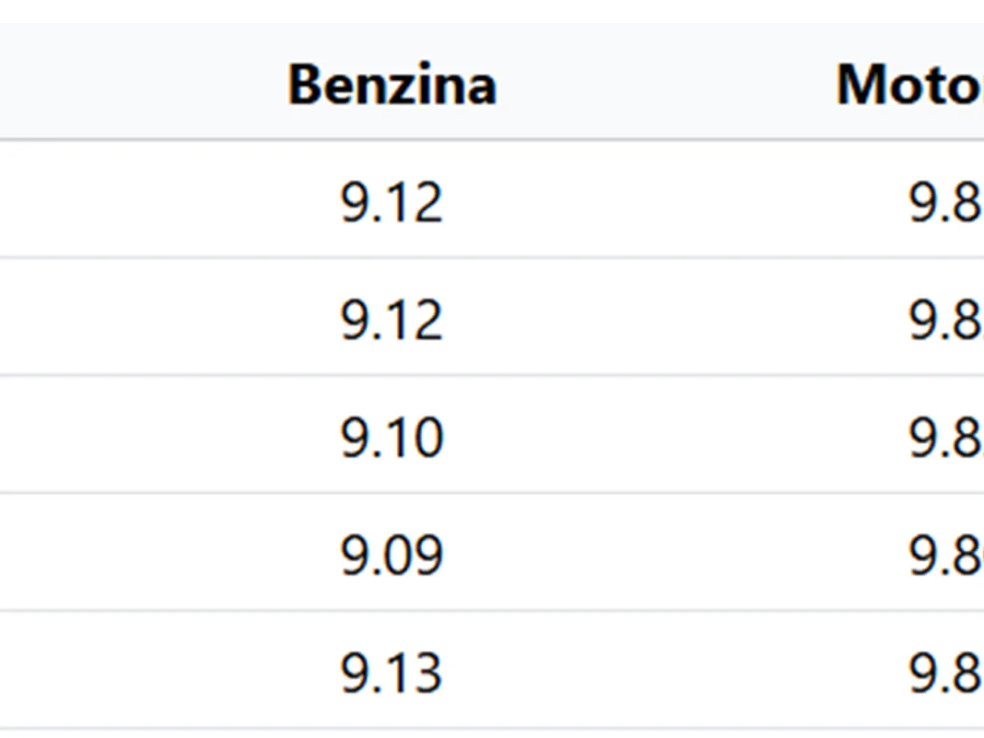Click the Moto value in second data row

point(945,319)
